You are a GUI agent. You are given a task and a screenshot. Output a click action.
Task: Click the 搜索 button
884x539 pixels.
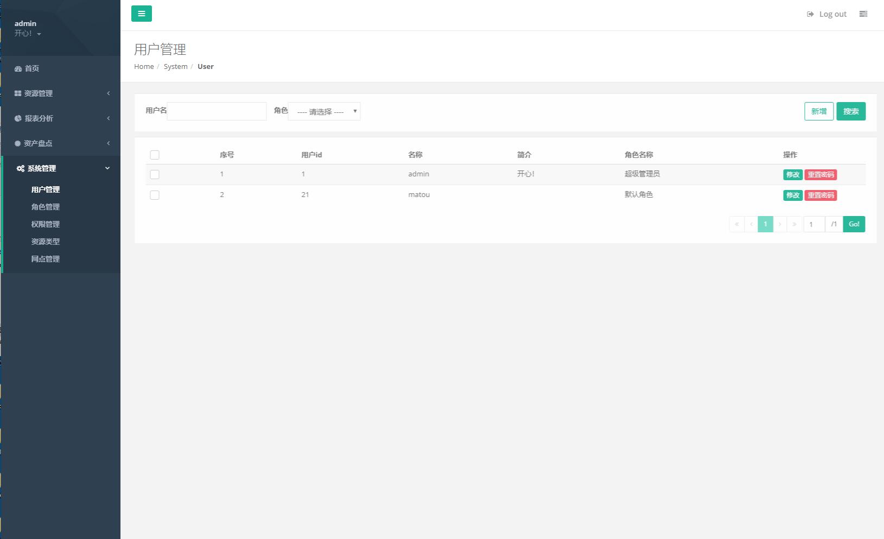coord(851,111)
